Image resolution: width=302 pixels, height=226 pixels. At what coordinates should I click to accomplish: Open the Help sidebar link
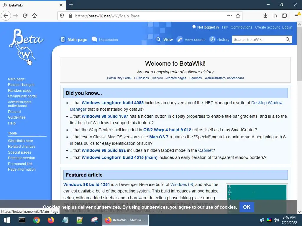pos(12,123)
